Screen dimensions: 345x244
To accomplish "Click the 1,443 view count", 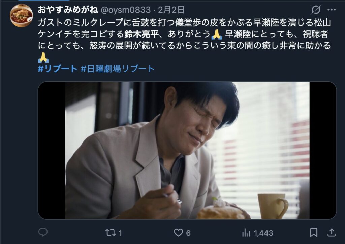I will (x=263, y=233).
